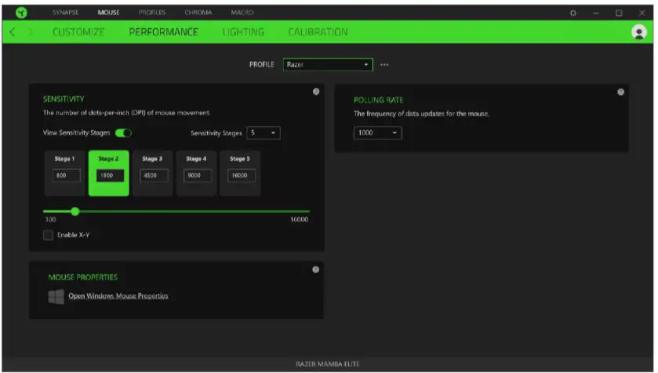Show help for Mouse Properties panel
This screenshot has height=373, width=658.
(315, 270)
